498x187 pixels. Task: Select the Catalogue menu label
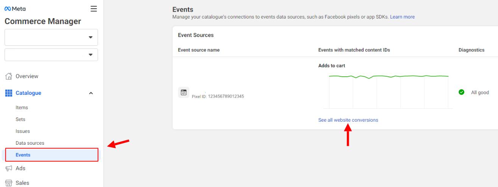pyautogui.click(x=28, y=93)
